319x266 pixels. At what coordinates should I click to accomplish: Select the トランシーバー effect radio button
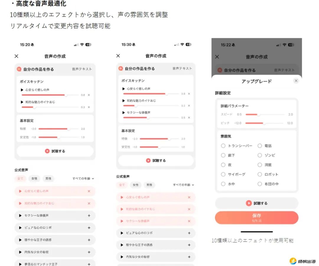tap(223, 146)
